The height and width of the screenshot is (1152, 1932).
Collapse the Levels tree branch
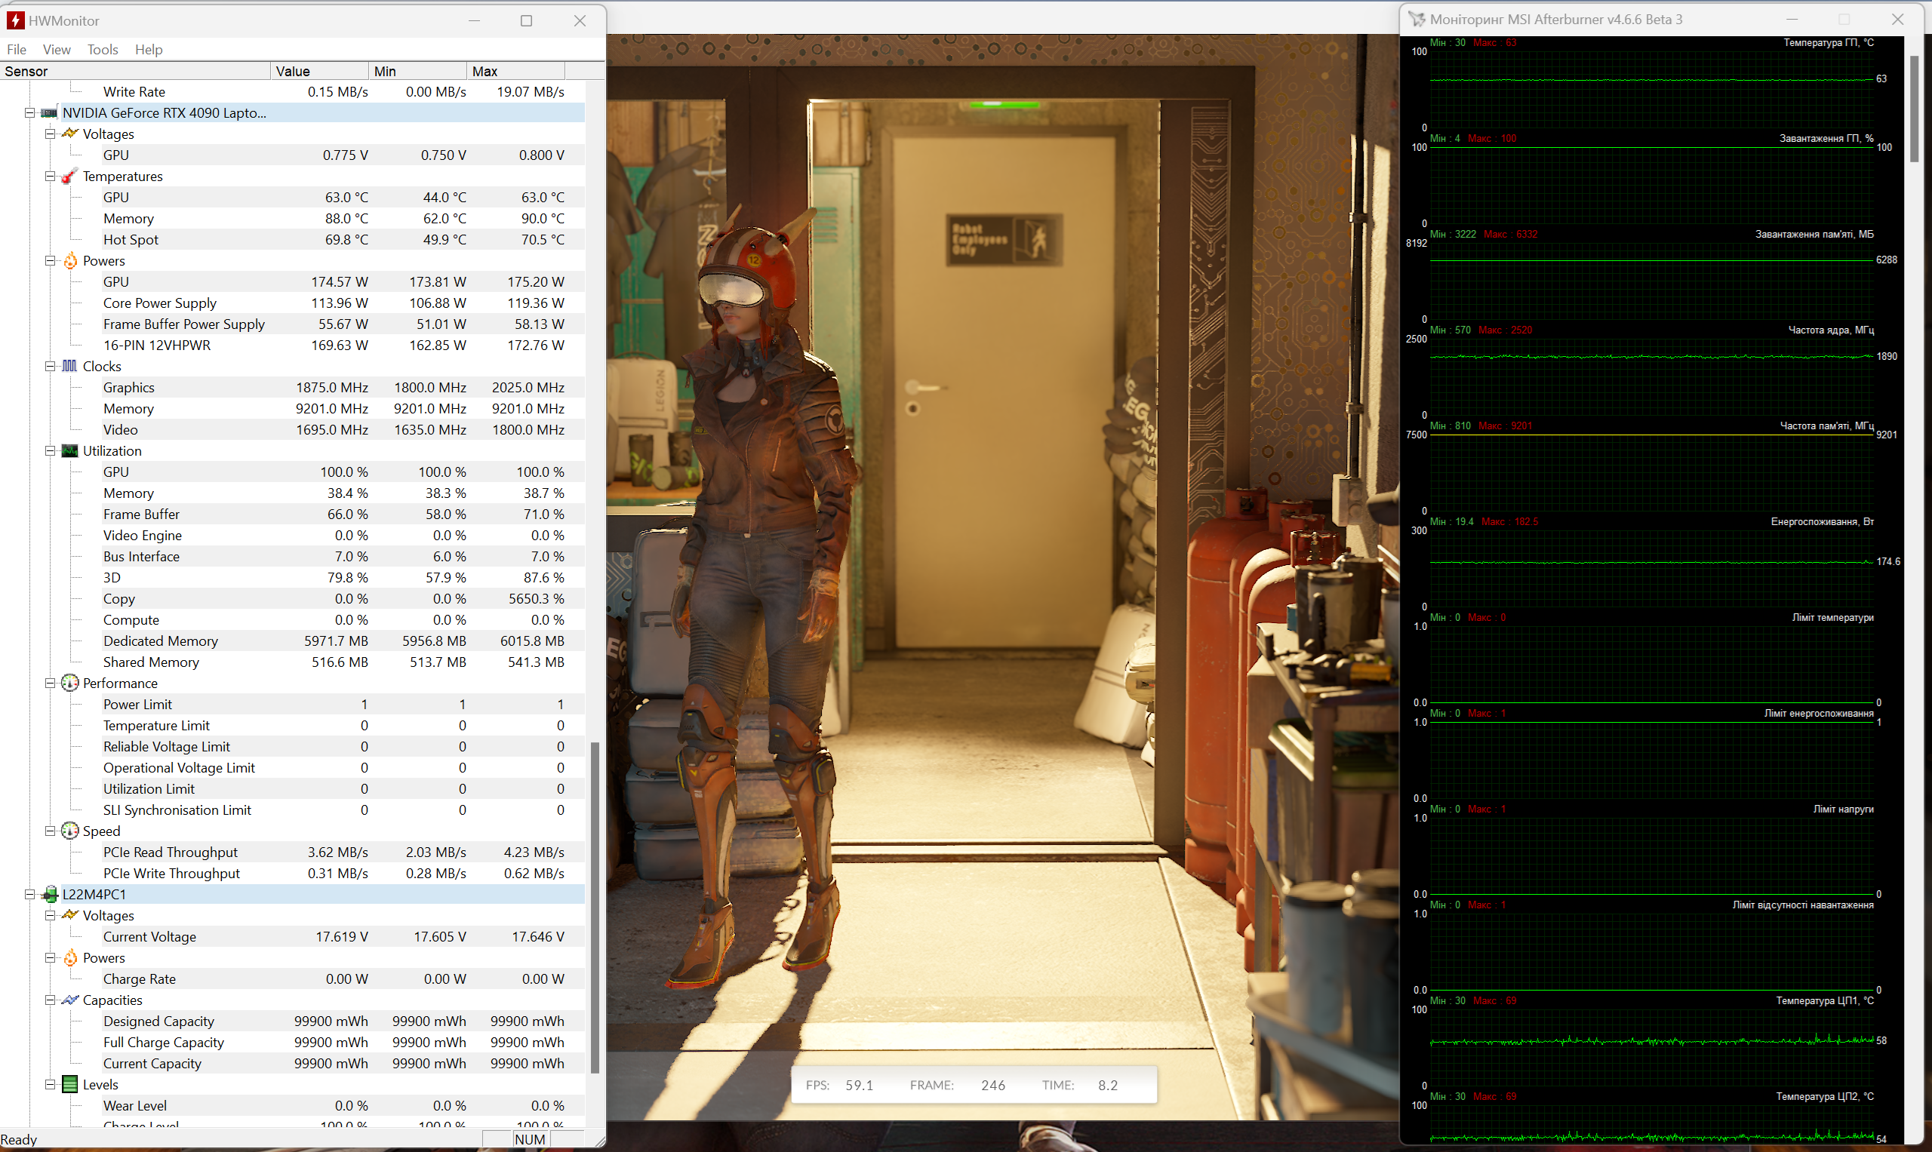point(50,1084)
